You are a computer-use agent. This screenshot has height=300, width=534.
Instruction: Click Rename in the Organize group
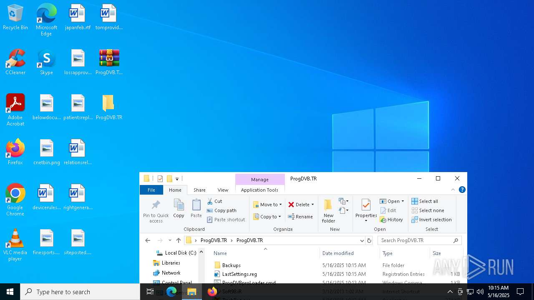(300, 217)
